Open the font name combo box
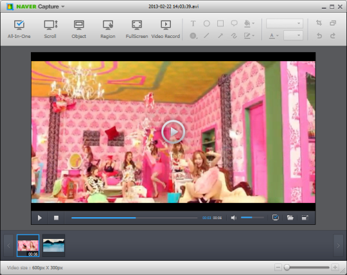Image resolution: width=347 pixels, height=275 pixels. coord(285,23)
